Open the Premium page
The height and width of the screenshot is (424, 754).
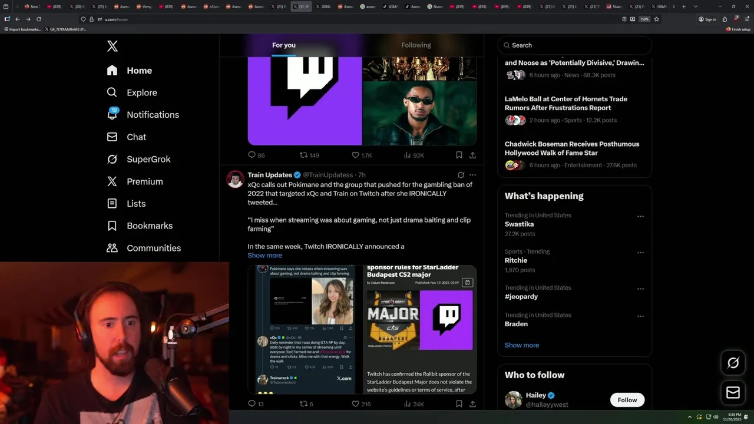(135, 181)
